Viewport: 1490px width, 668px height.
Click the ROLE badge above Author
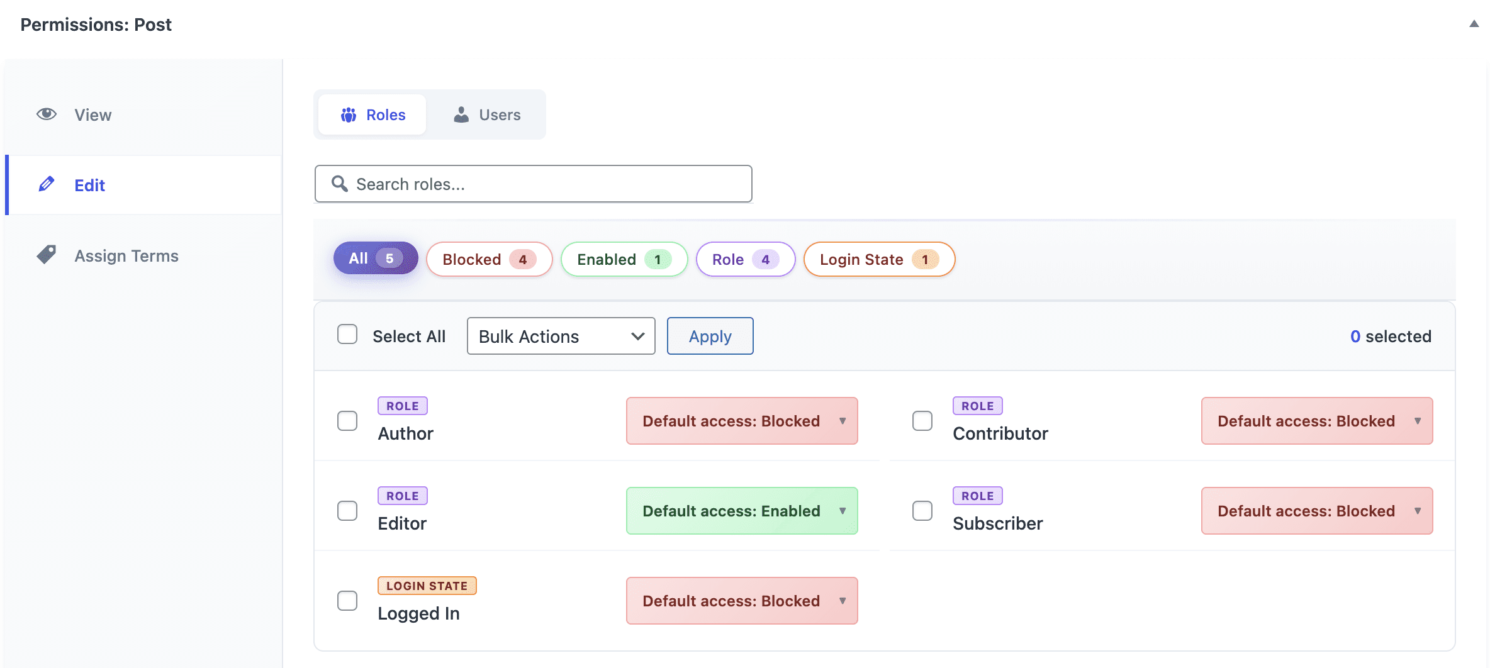point(402,406)
